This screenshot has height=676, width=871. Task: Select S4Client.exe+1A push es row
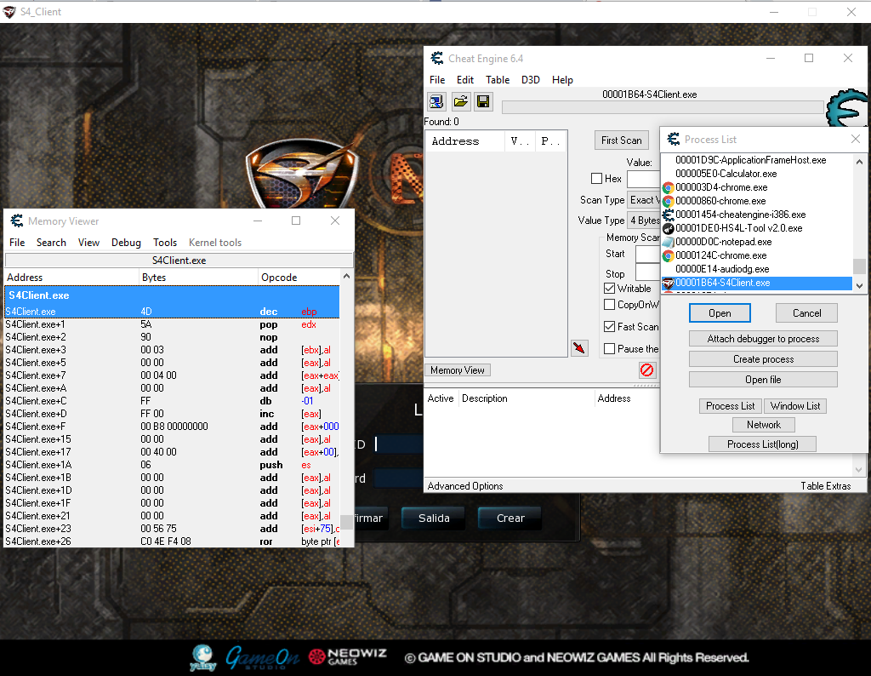[172, 465]
